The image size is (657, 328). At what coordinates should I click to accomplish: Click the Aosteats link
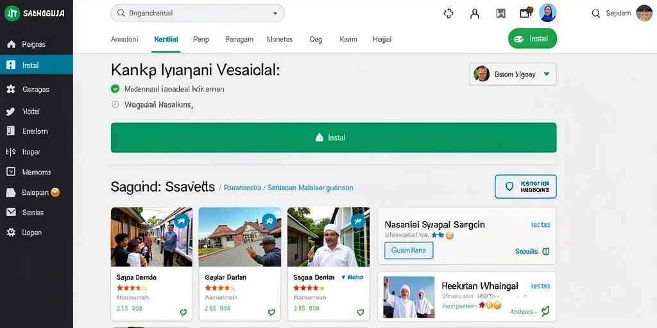[x=522, y=312]
